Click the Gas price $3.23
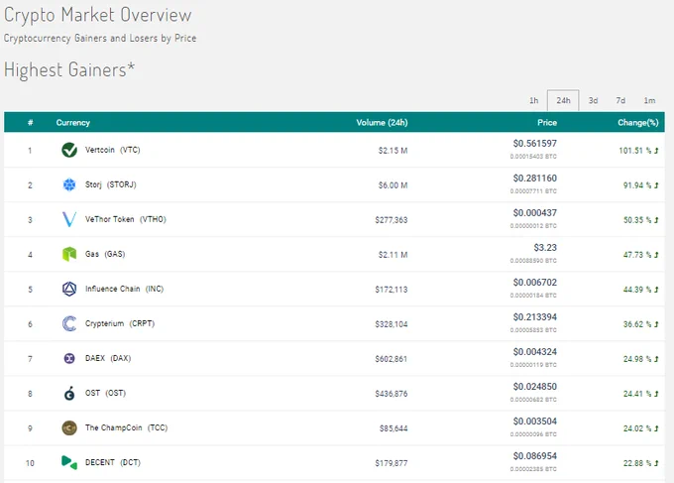The image size is (674, 483). (x=545, y=248)
